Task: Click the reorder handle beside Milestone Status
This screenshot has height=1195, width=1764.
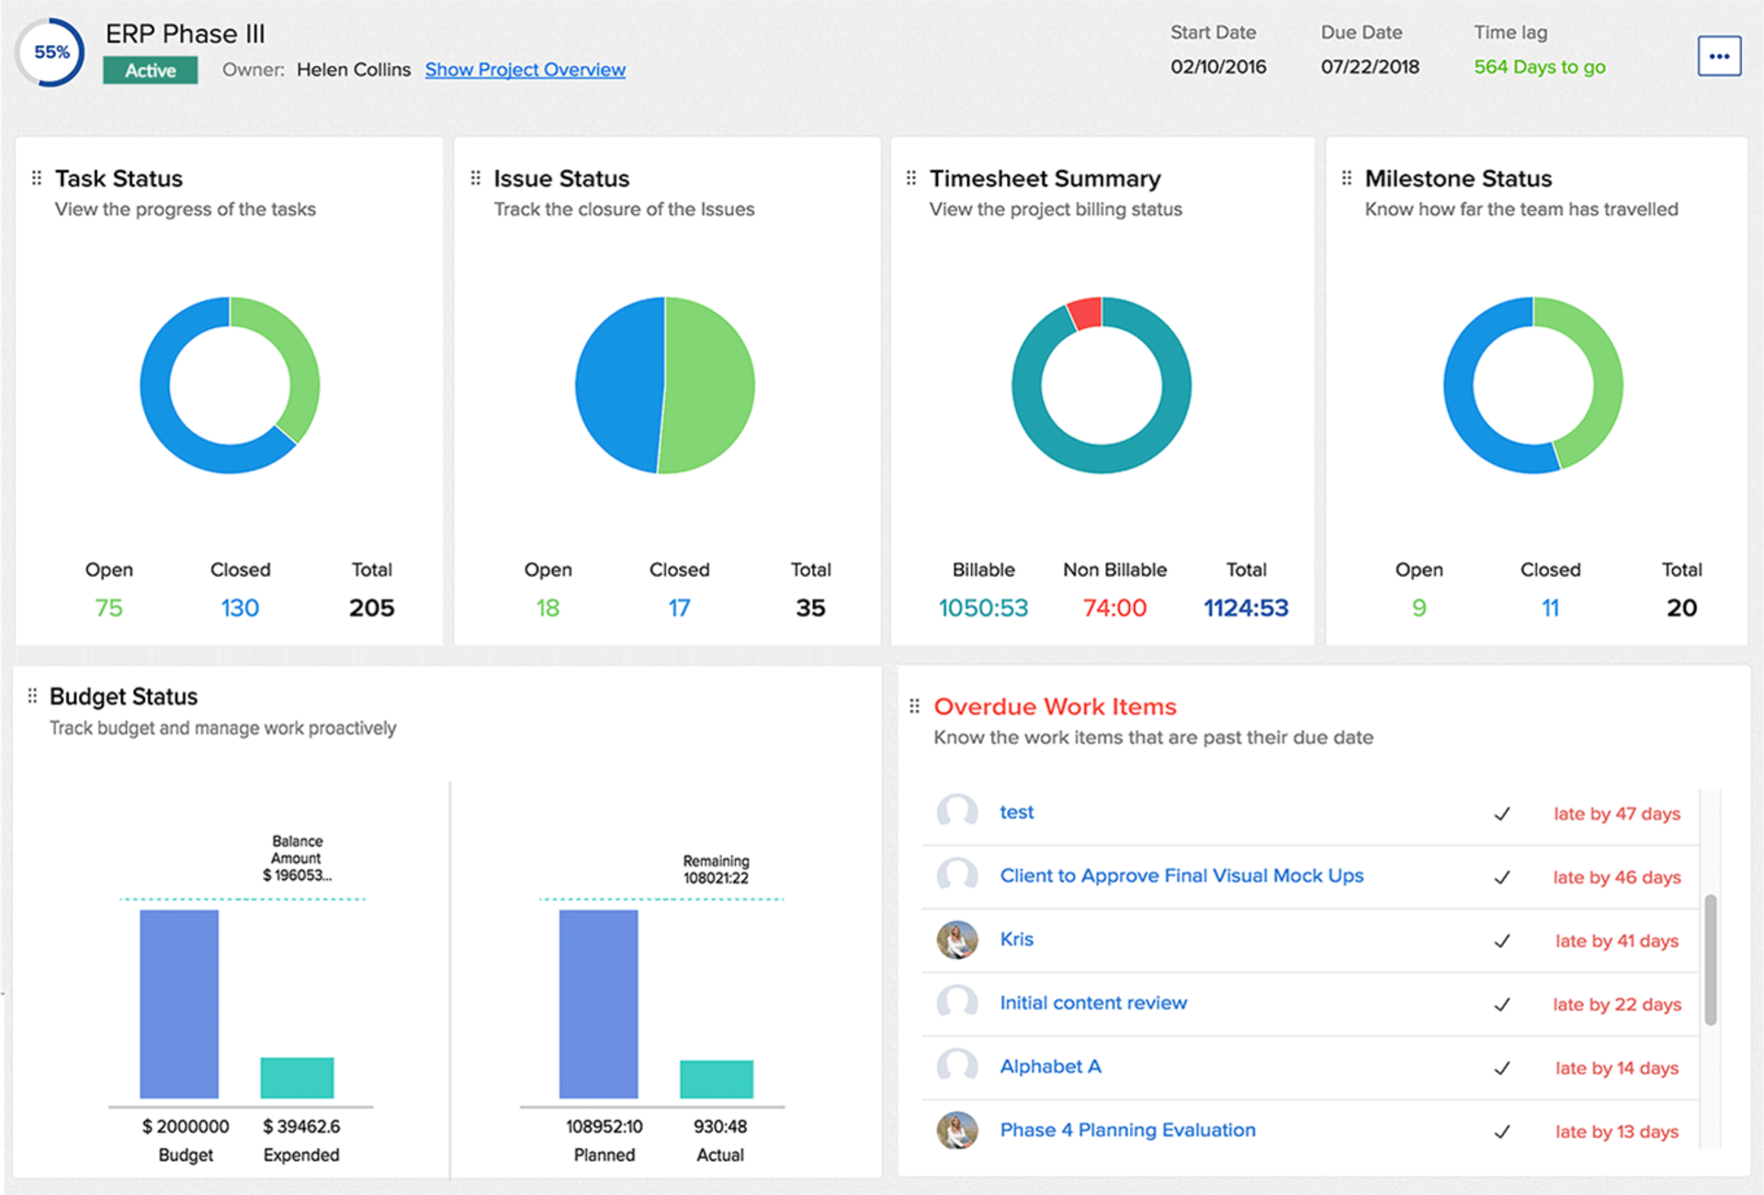Action: [x=1347, y=177]
